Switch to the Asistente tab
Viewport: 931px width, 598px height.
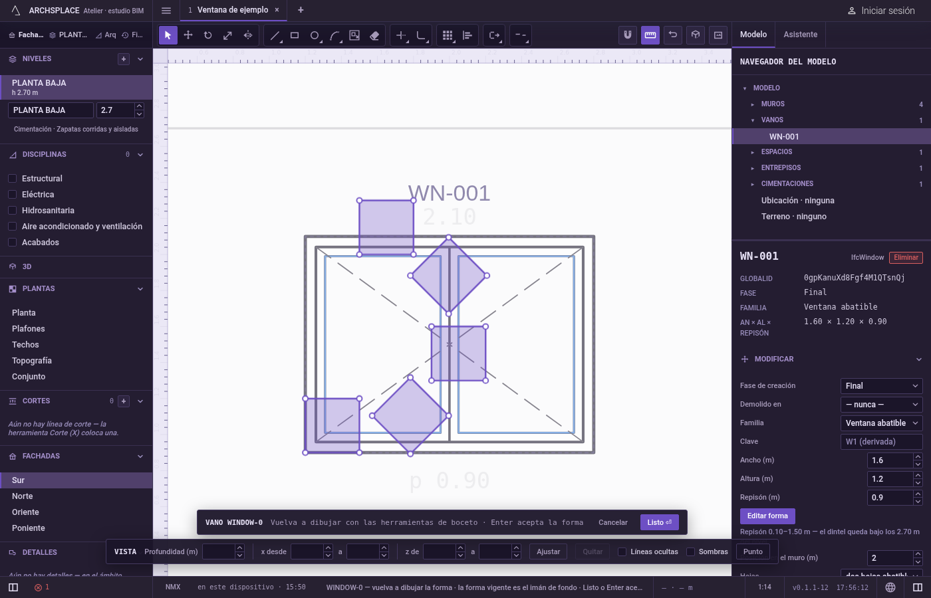pos(800,35)
